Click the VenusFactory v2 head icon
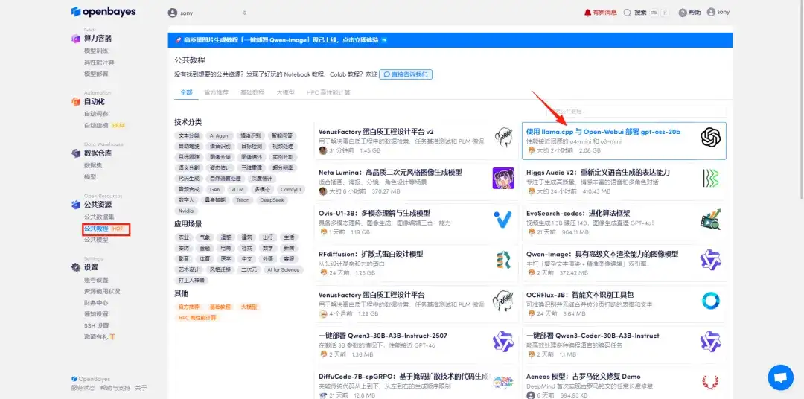 tap(504, 137)
